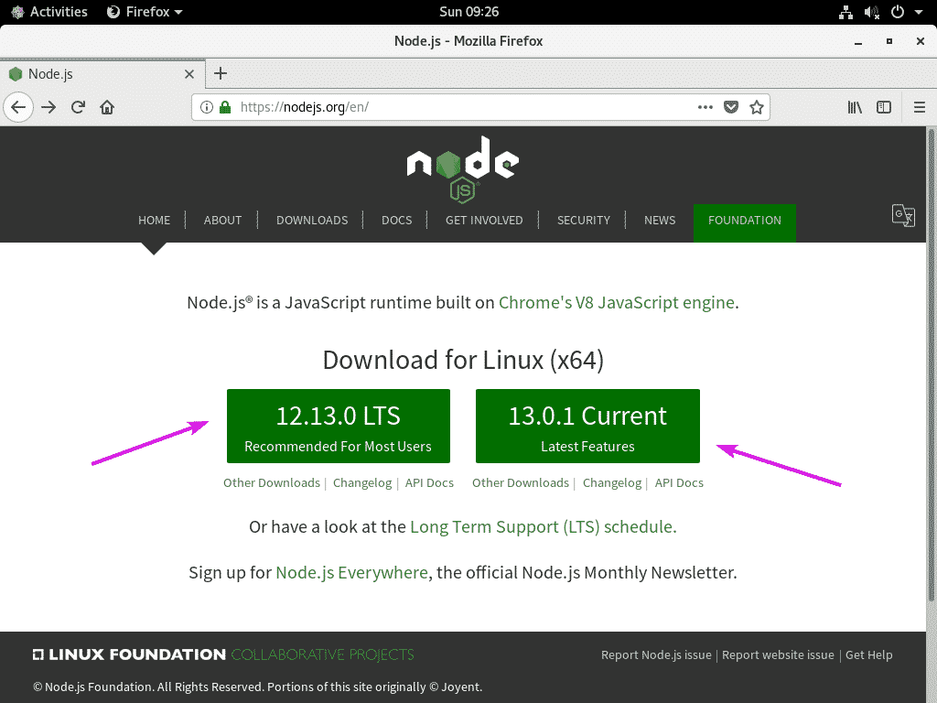Expand the system menu dropdown arrow
The image size is (937, 703).
tap(919, 13)
